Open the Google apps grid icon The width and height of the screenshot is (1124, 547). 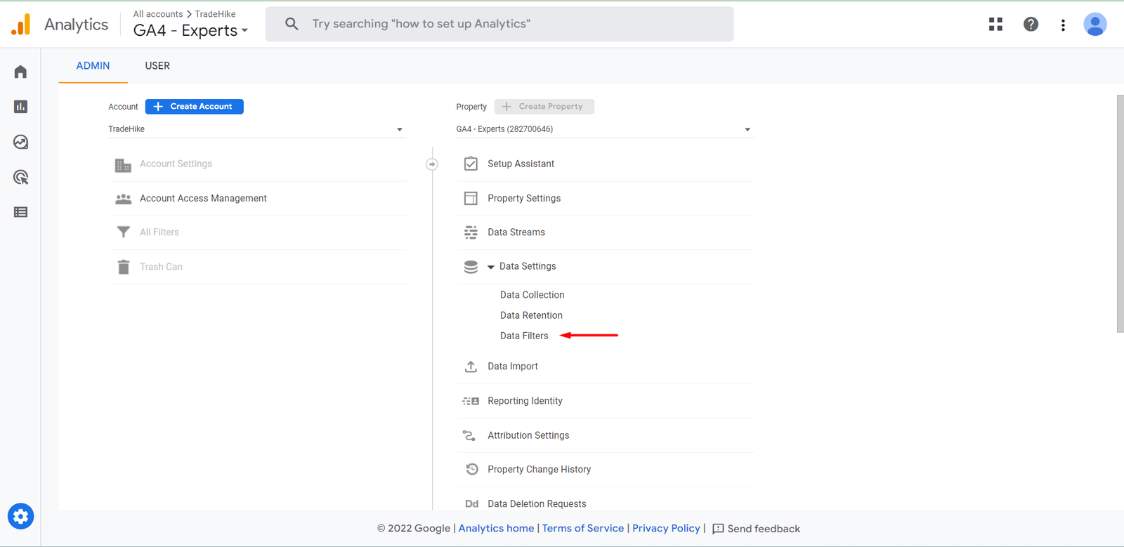995,25
